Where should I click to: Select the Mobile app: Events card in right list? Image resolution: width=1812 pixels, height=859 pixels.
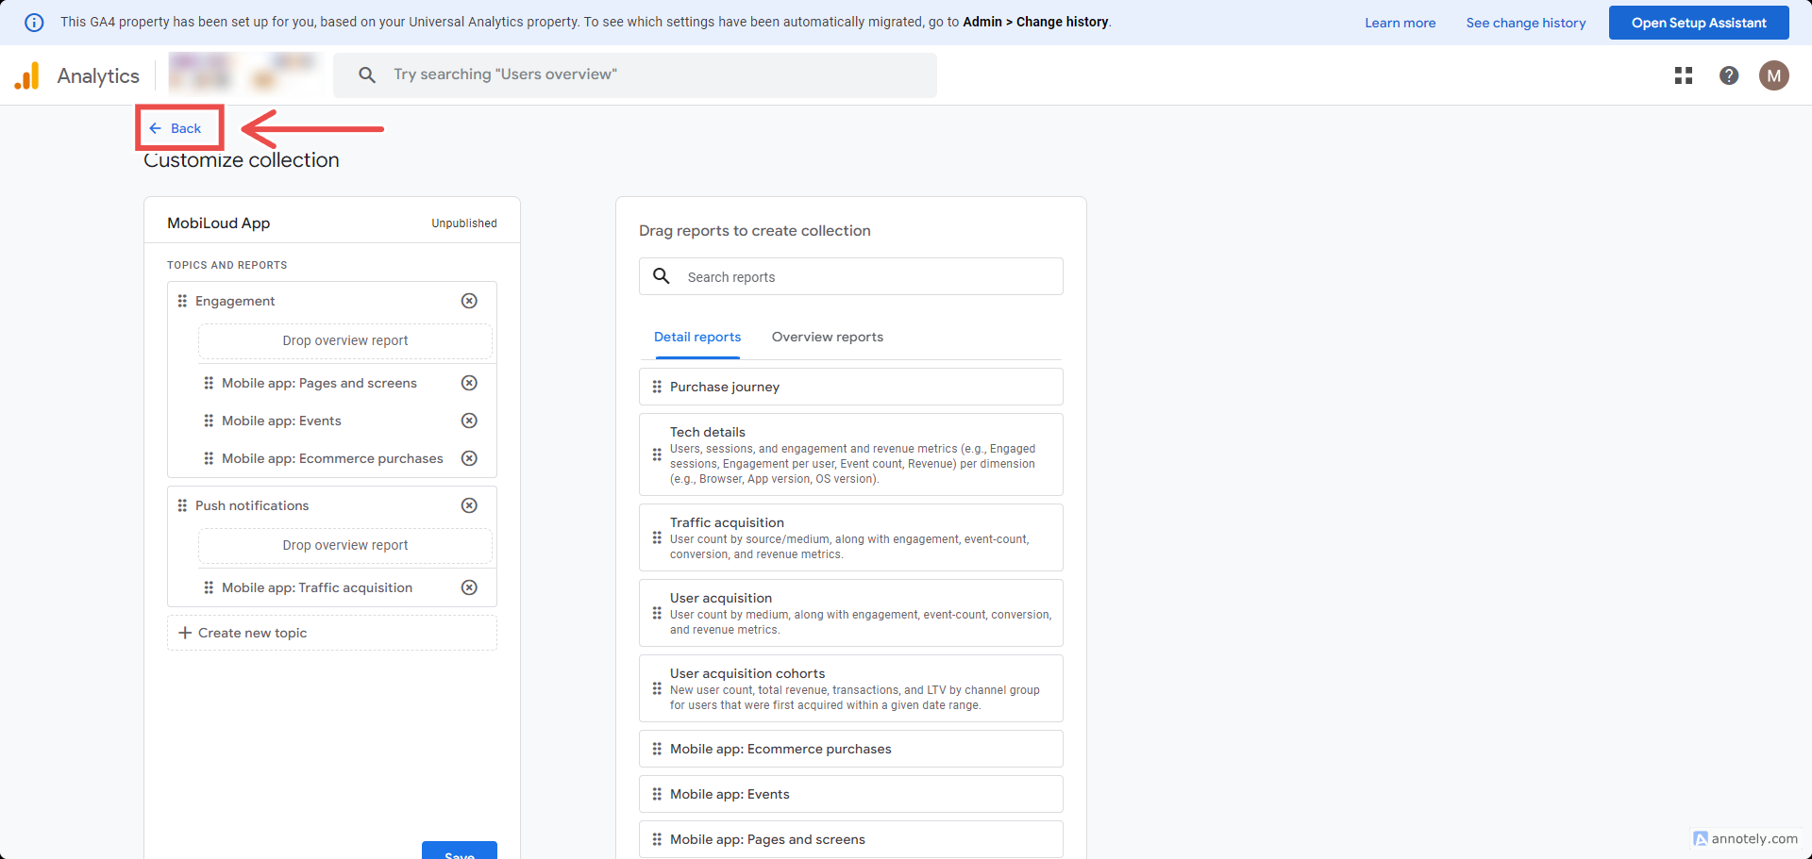[851, 794]
